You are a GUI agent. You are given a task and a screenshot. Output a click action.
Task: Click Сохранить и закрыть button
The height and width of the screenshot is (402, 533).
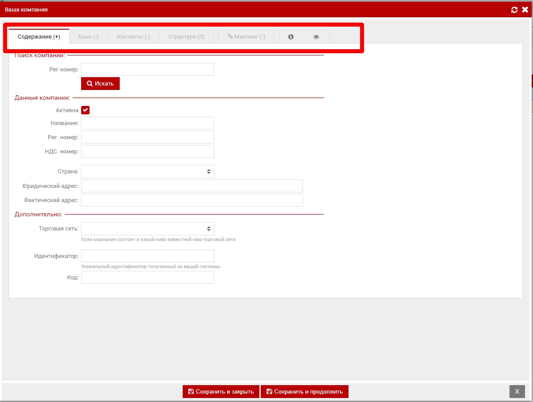[x=221, y=392]
